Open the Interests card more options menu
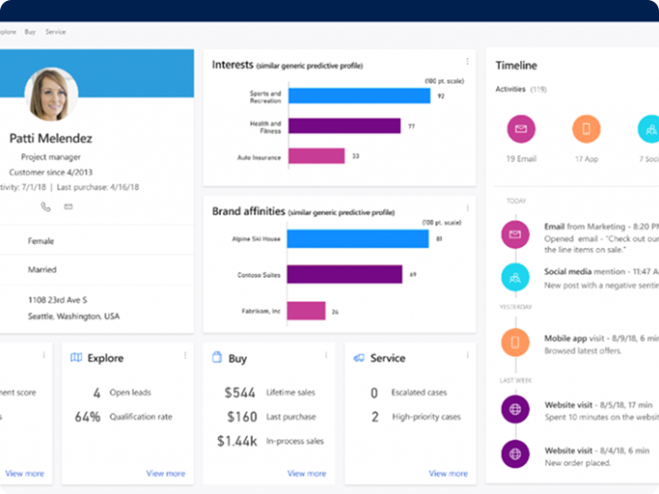This screenshot has height=494, width=659. [468, 62]
